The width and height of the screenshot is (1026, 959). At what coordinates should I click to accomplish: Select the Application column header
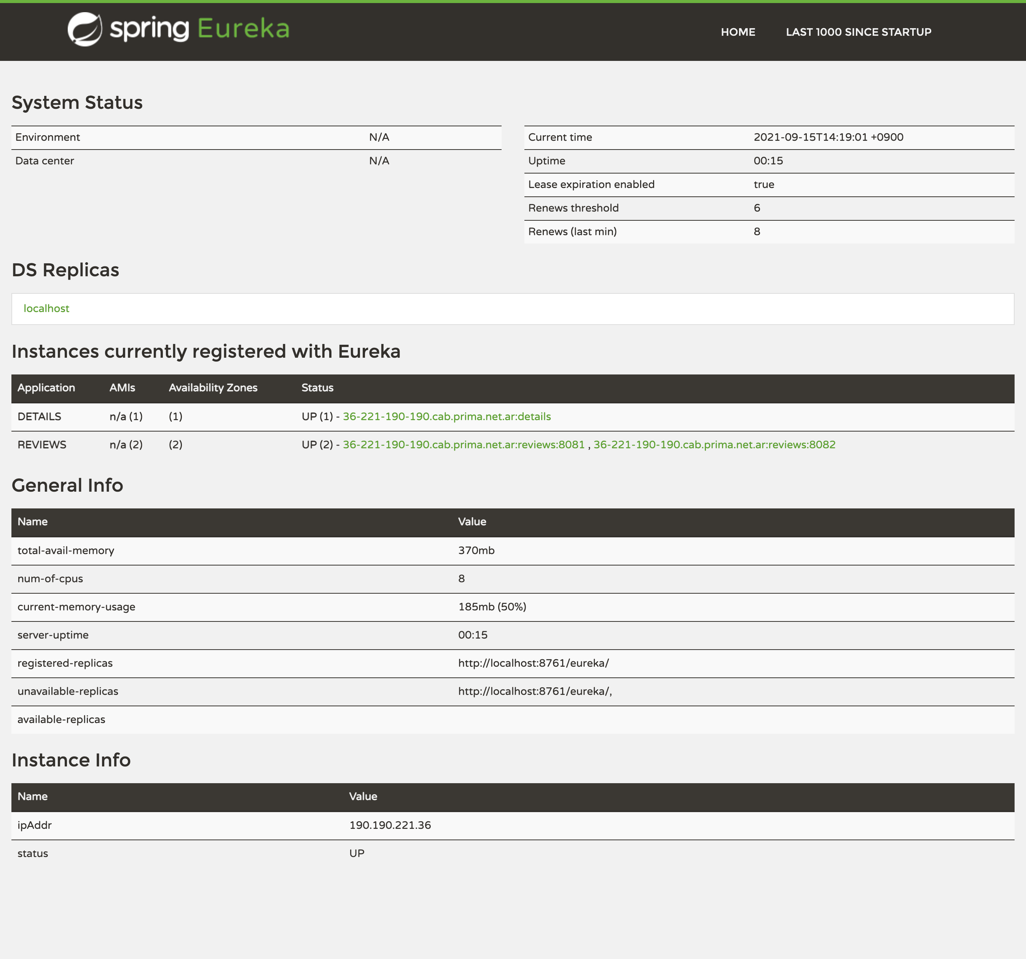pyautogui.click(x=46, y=388)
